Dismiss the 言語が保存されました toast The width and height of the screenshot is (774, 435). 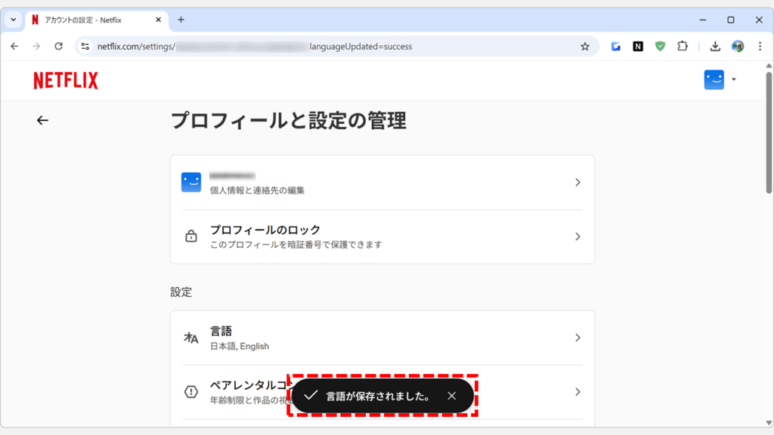(452, 396)
